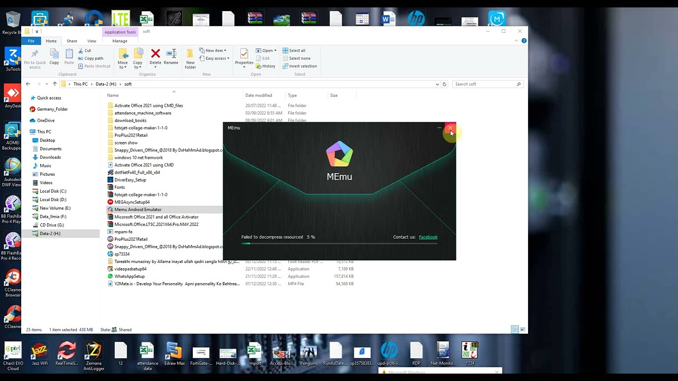Sort by the Date modified column
Screen dimensions: 678x381
(258, 95)
